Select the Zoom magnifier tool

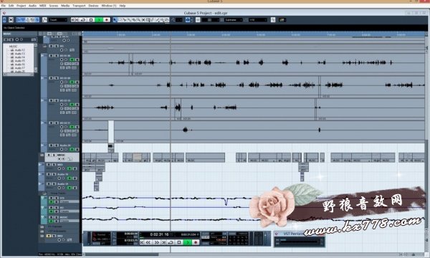pyautogui.click(x=138, y=20)
